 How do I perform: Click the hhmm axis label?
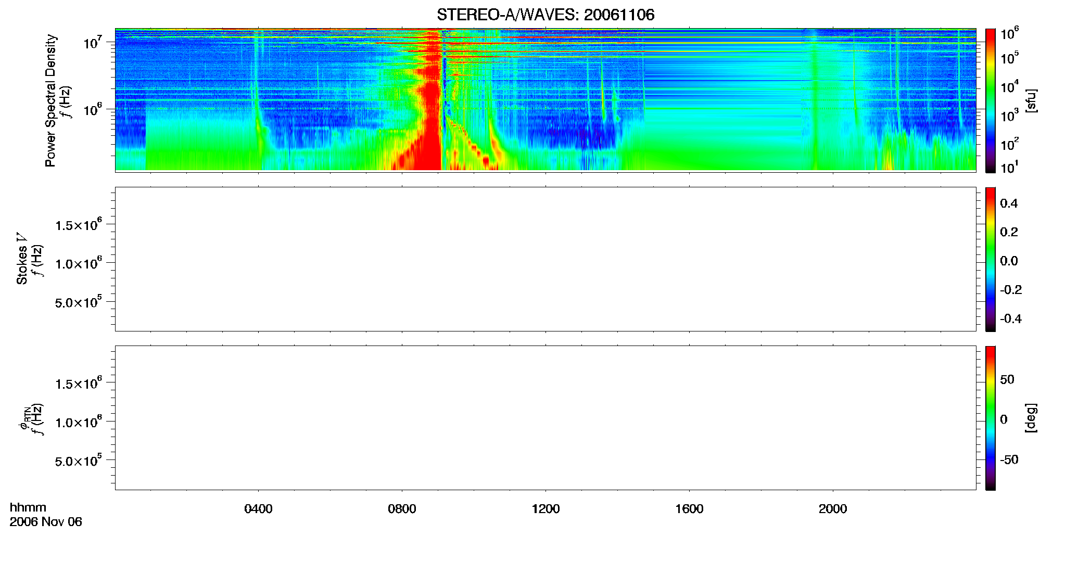[x=28, y=507]
